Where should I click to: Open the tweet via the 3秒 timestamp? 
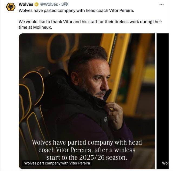(65, 4)
